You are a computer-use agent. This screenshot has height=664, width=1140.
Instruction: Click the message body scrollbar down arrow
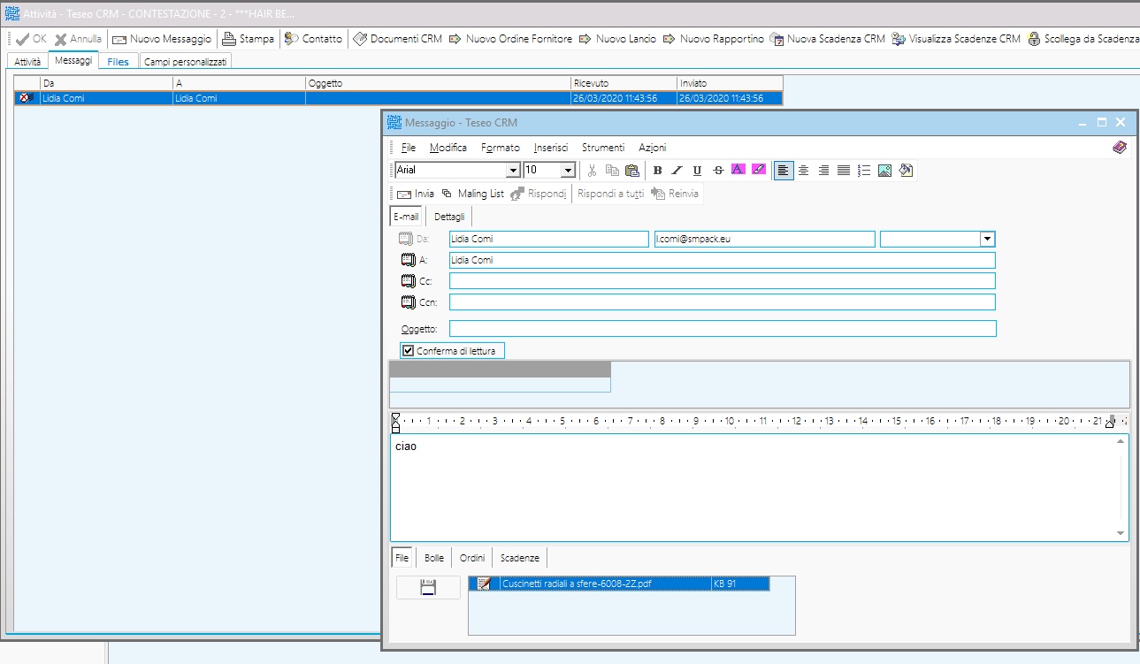1121,533
